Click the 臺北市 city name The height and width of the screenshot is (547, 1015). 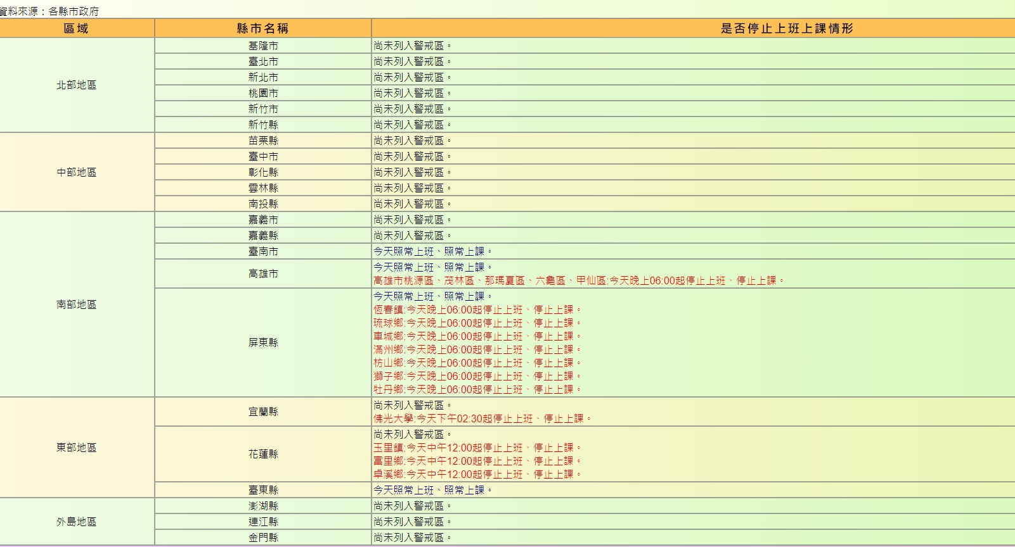pyautogui.click(x=263, y=61)
